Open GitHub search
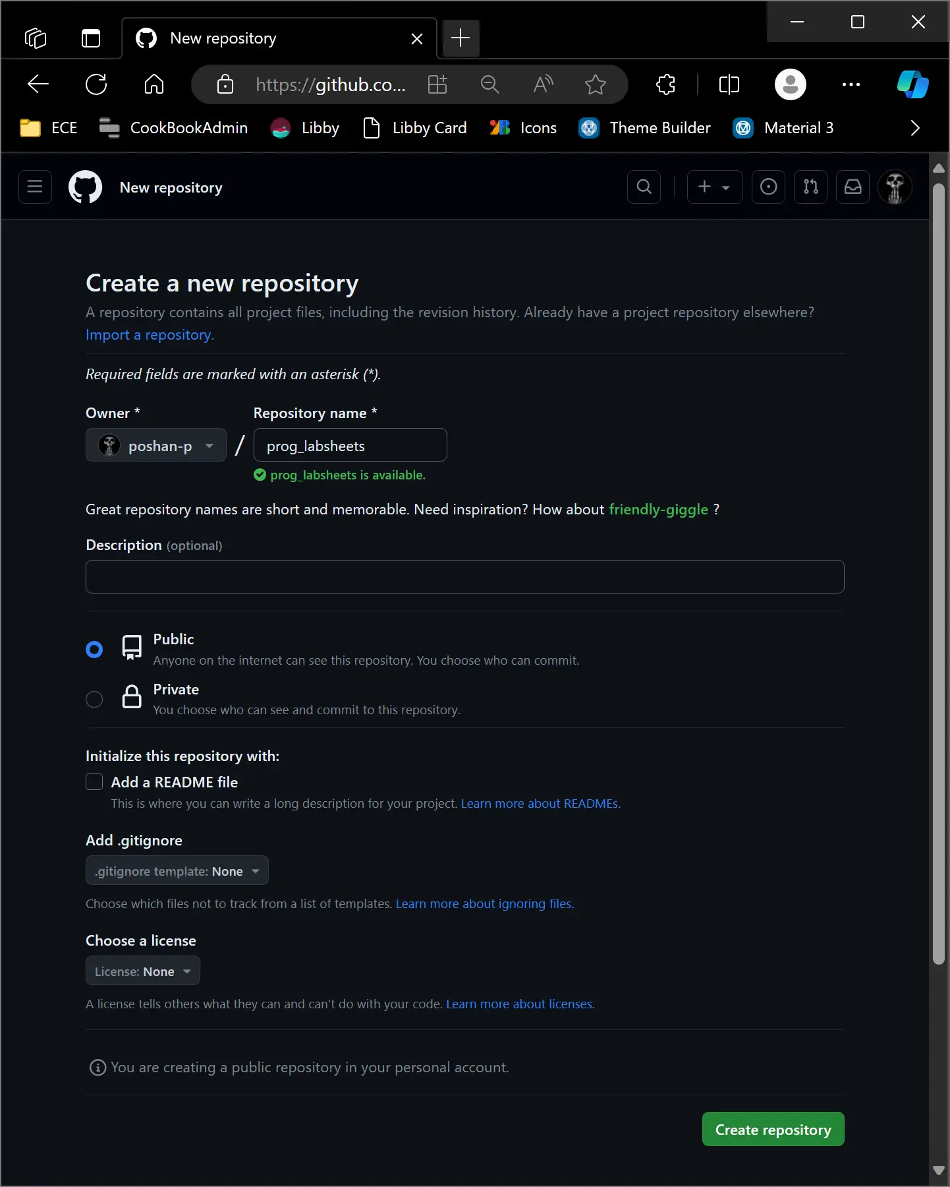 pyautogui.click(x=643, y=187)
